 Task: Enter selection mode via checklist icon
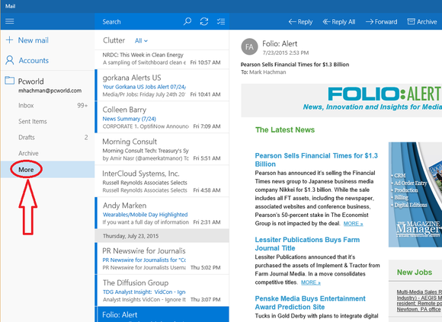click(221, 21)
